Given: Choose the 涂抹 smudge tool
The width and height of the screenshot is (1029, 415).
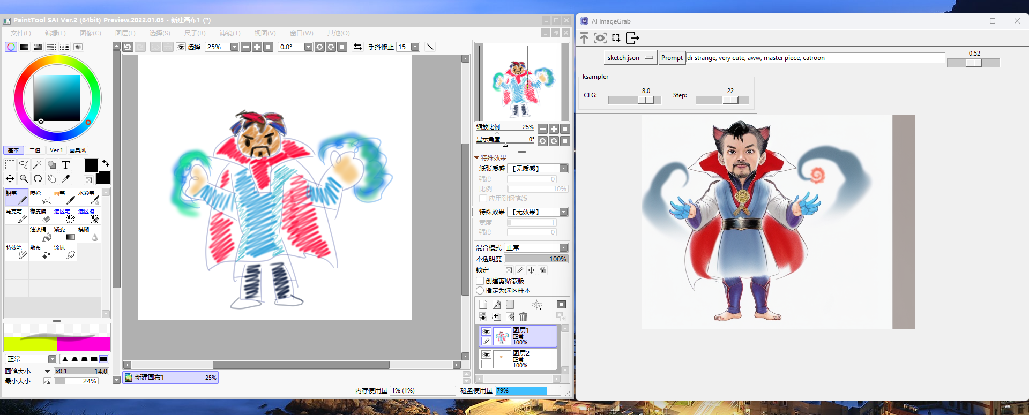Looking at the screenshot, I should click(65, 252).
